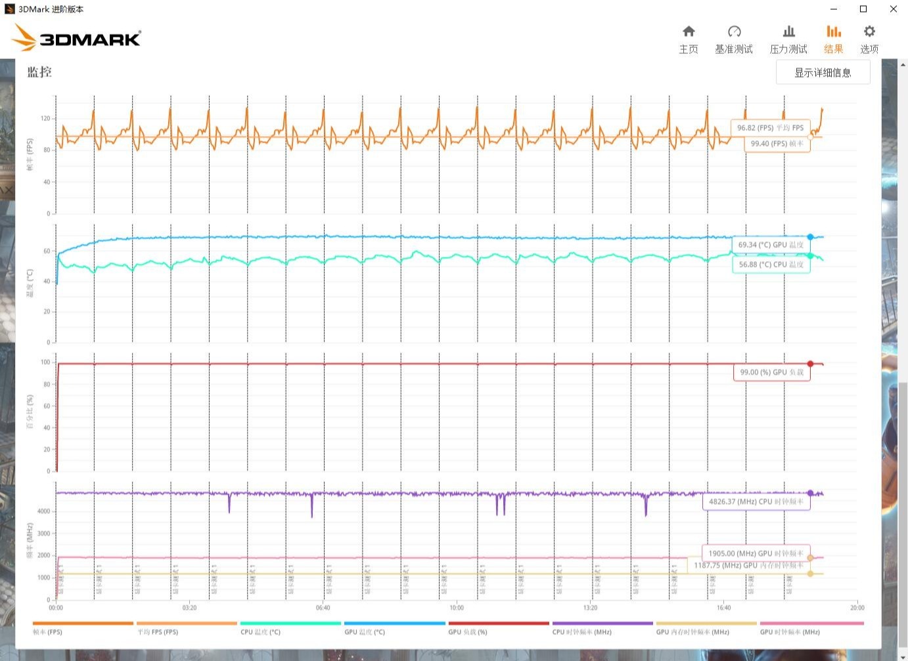The width and height of the screenshot is (908, 661).
Task: Maximize the 3DMark window
Action: 863,9
